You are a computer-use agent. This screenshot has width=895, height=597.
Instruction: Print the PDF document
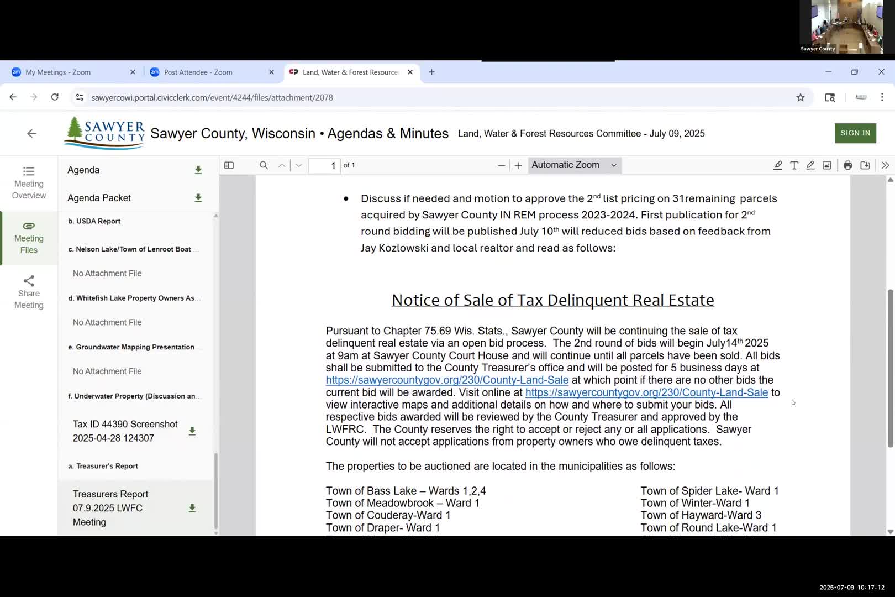(x=847, y=165)
